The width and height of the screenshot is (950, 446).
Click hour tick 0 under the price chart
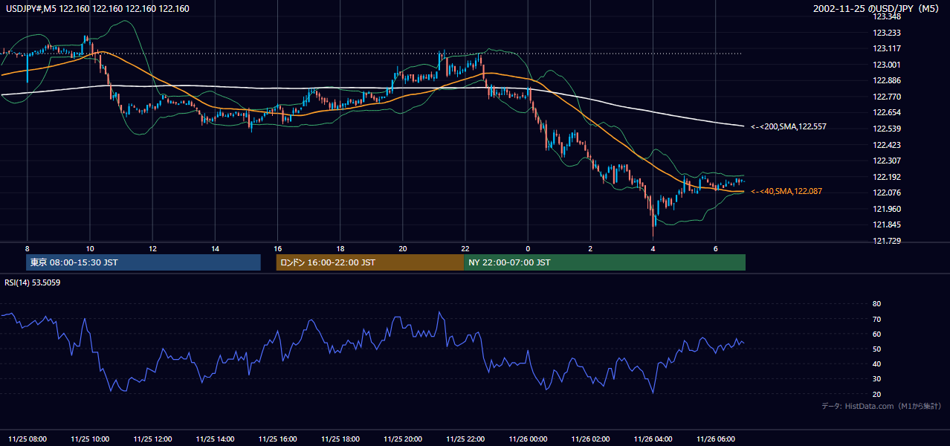pyautogui.click(x=528, y=248)
